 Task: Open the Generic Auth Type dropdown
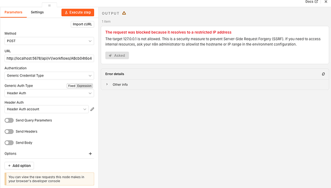point(49,93)
